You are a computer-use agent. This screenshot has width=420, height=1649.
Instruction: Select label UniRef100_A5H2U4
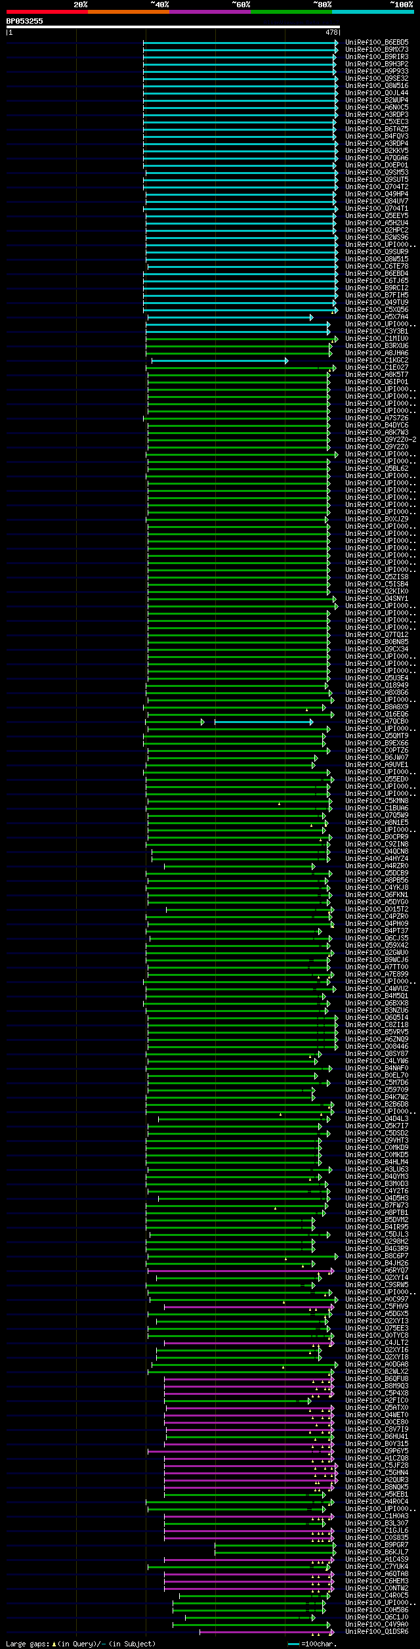coord(377,223)
